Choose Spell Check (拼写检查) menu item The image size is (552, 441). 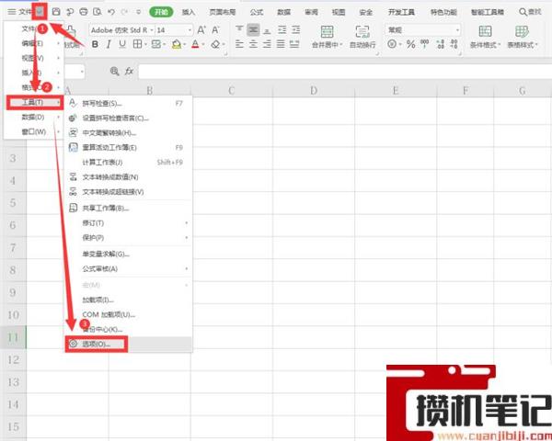coord(129,104)
